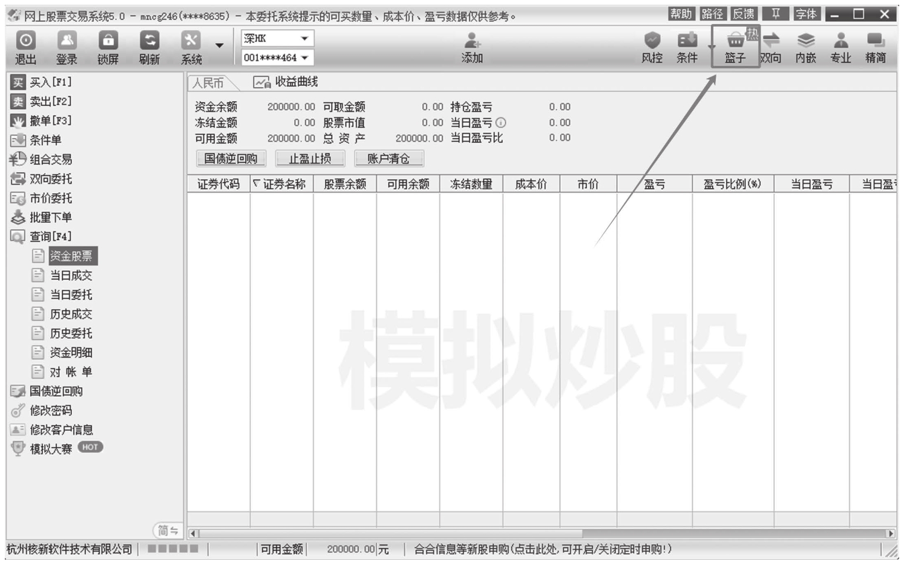Open 当日成交 query item
This screenshot has height=562, width=901.
63,275
